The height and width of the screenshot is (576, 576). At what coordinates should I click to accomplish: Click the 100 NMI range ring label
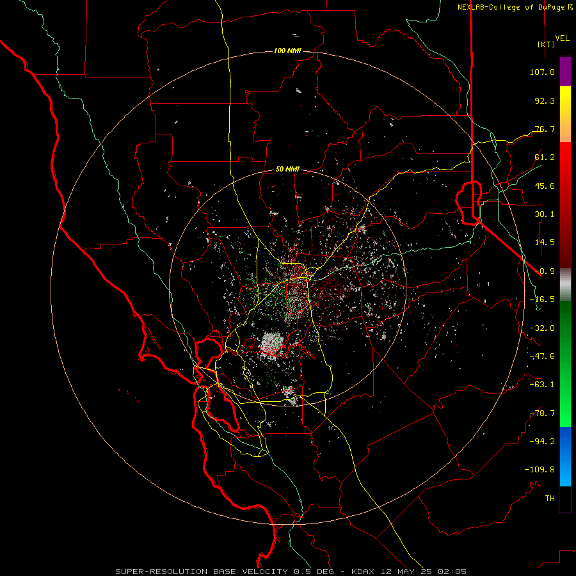coord(287,51)
